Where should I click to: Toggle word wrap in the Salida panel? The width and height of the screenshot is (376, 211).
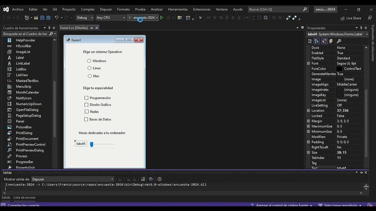click(151, 179)
